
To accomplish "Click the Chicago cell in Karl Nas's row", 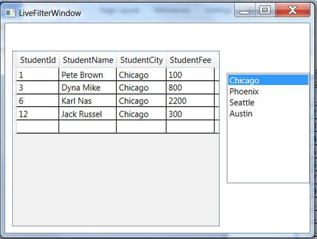I will 141,101.
